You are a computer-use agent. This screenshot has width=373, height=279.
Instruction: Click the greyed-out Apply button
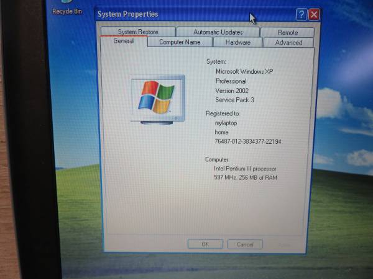[x=285, y=244]
